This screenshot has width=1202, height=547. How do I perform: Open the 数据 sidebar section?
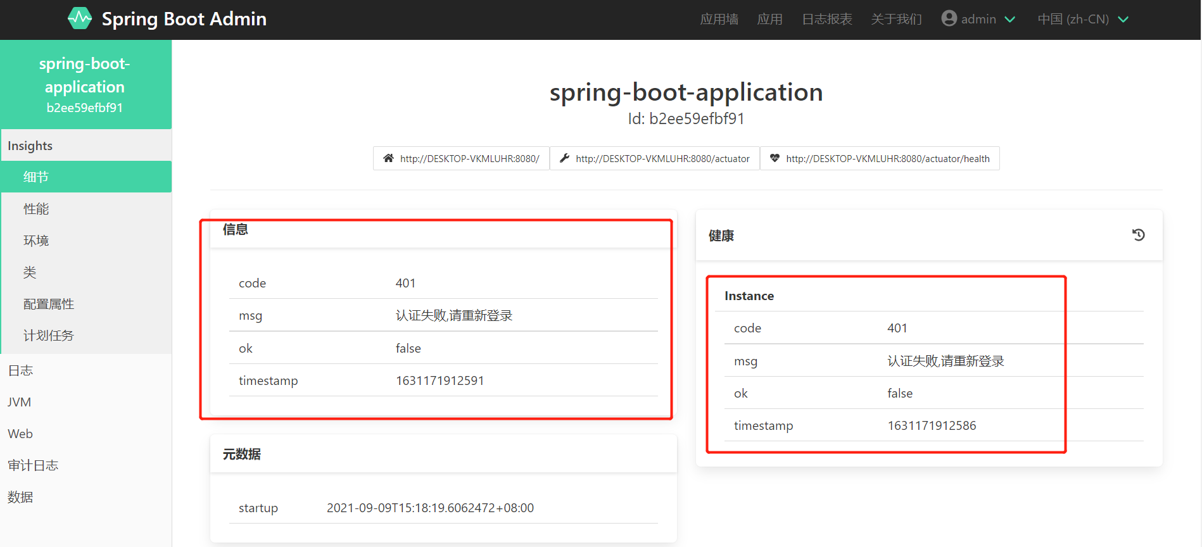pyautogui.click(x=86, y=497)
